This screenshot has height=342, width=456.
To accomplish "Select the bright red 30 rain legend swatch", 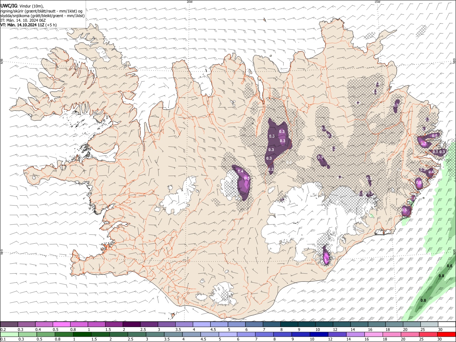I will pos(446,335).
